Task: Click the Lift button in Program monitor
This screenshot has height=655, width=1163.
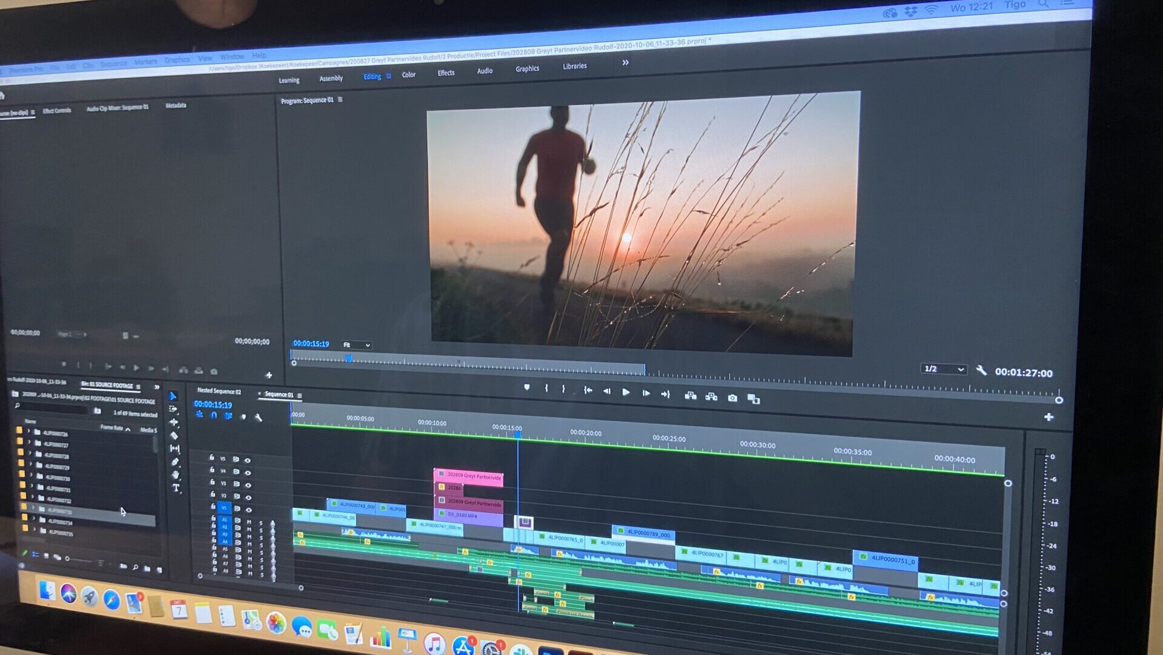Action: click(x=690, y=396)
